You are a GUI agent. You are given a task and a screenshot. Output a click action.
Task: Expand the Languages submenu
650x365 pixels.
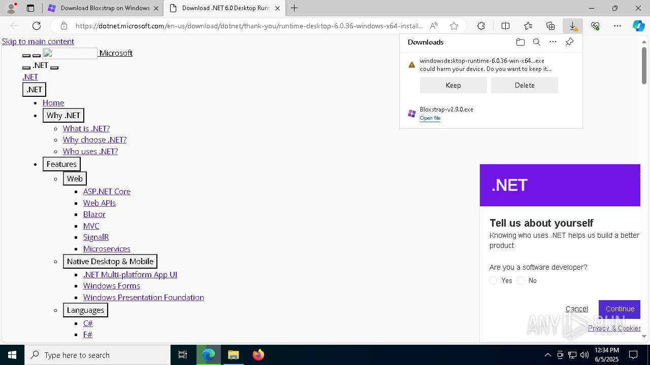[85, 310]
